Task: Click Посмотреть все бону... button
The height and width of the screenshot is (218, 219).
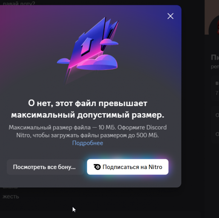Action: [x=45, y=167]
